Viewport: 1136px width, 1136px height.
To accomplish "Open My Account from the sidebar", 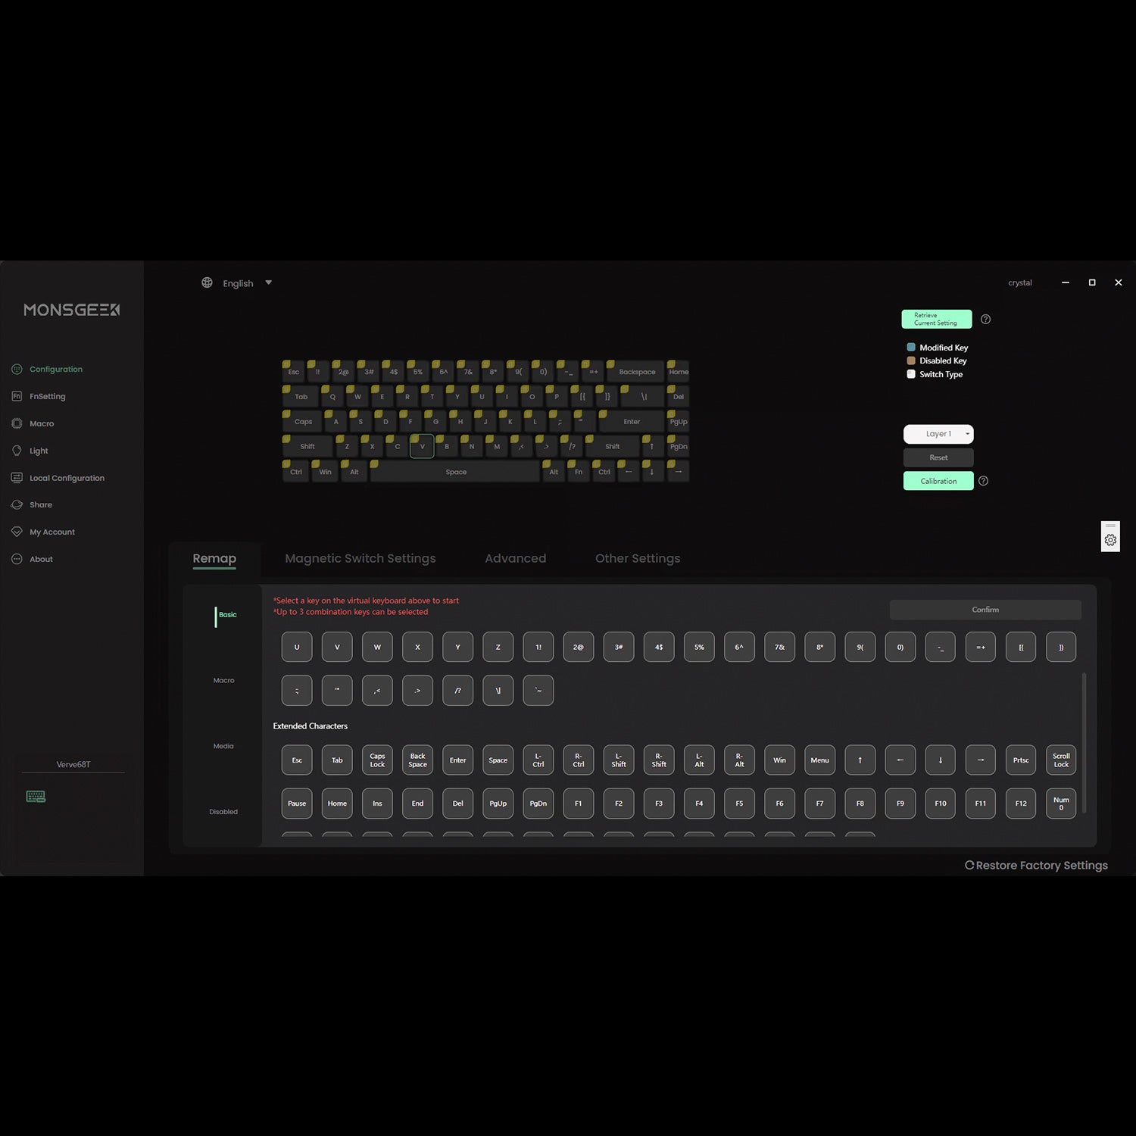I will coord(17,532).
